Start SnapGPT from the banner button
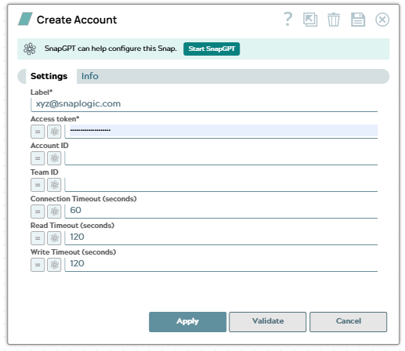Image resolution: width=405 pixels, height=351 pixels. pyautogui.click(x=212, y=49)
